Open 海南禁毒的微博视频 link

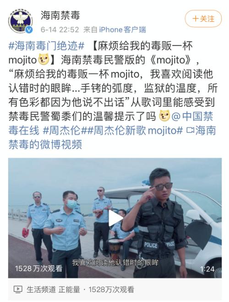pos(112,137)
